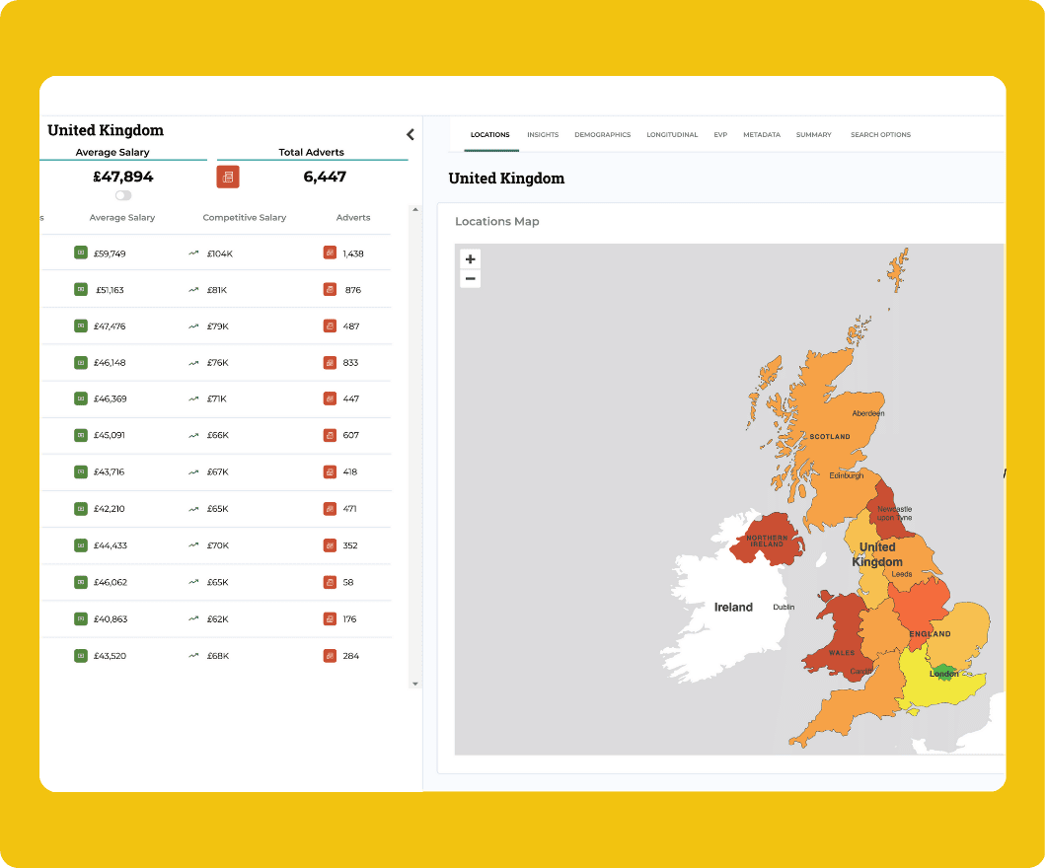Click the green salary icon beside £46,148
Viewport: 1046px width, 868px height.
81,363
